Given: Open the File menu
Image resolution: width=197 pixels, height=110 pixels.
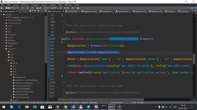Looking at the screenshot, I should point(2,5).
